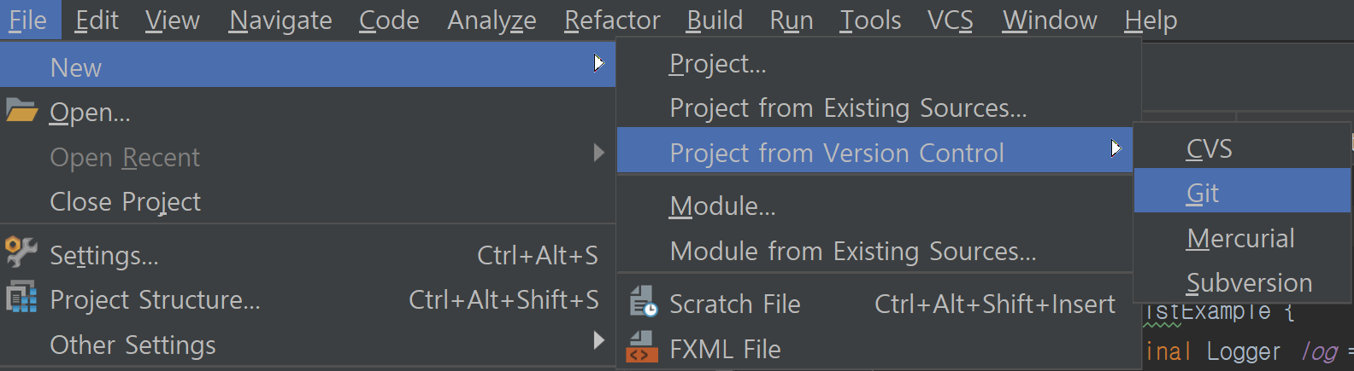
Task: Click the Project Structure icon
Action: 21,298
